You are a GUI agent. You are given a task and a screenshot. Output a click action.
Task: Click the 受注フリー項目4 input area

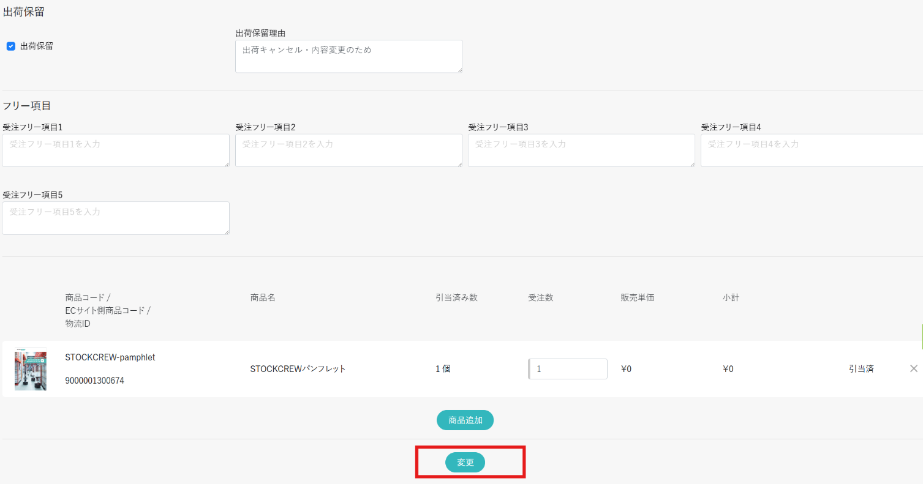pyautogui.click(x=811, y=151)
